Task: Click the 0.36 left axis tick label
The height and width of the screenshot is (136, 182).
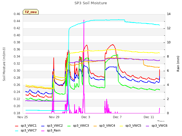Action: 17,50
